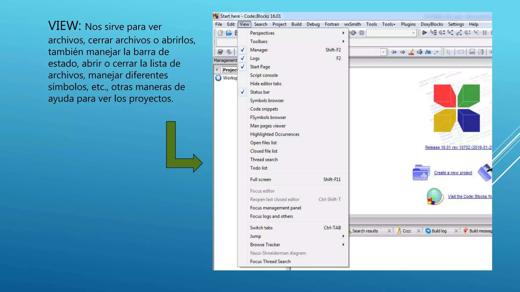Screen dimensions: 520x292
Task: Click the Step into debugger icon
Action: click(x=450, y=33)
